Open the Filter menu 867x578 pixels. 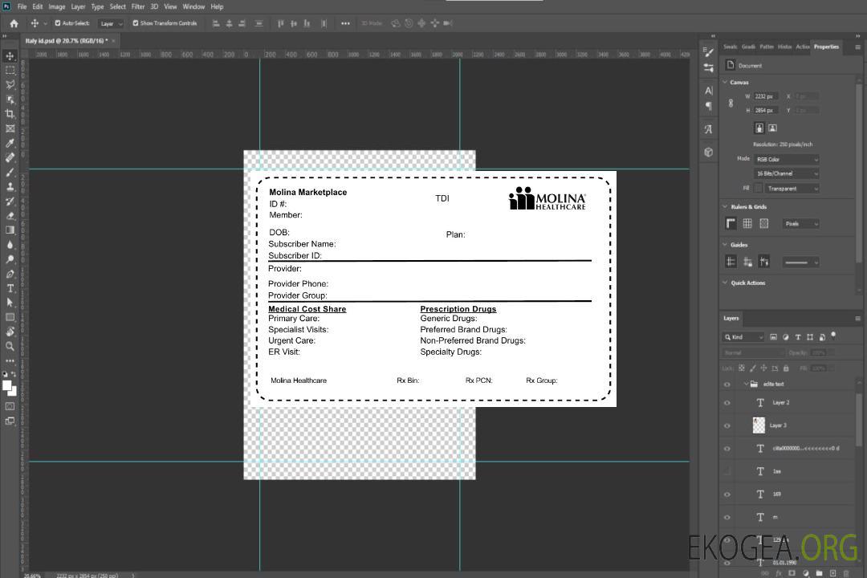[x=138, y=6]
